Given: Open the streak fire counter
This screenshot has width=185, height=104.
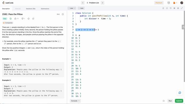Looking at the screenshot, I should (x=175, y=3).
